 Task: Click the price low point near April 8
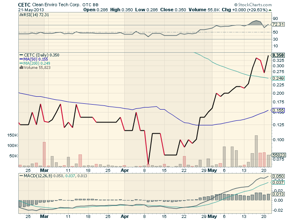point(148,164)
